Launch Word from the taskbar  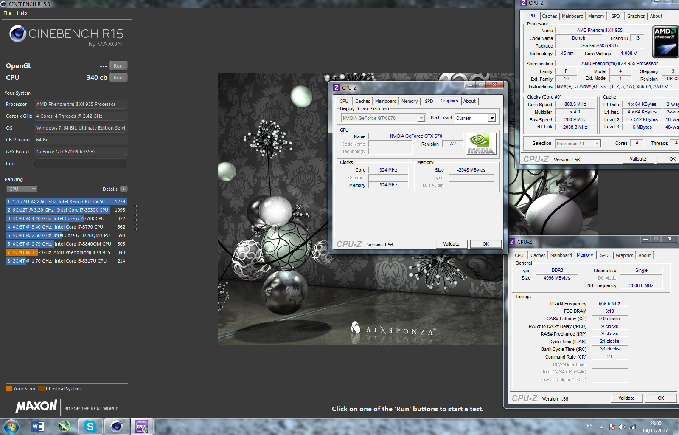[38, 427]
